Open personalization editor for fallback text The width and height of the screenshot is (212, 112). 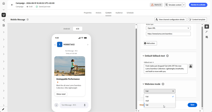tap(191, 66)
